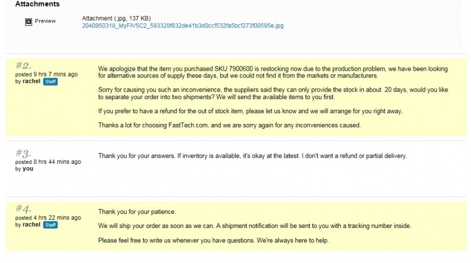Open the attached jpg file link
The image size is (471, 263).
click(182, 25)
